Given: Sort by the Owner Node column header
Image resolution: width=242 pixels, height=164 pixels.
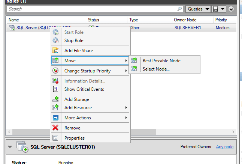Looking at the screenshot, I should point(193,20).
